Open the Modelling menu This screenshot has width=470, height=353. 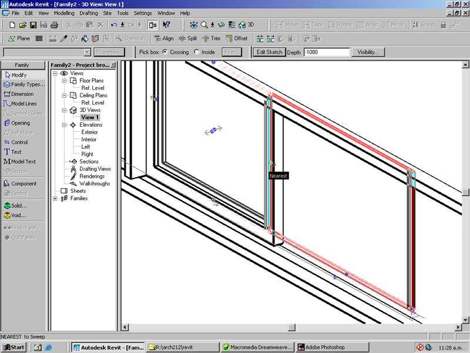pos(64,13)
